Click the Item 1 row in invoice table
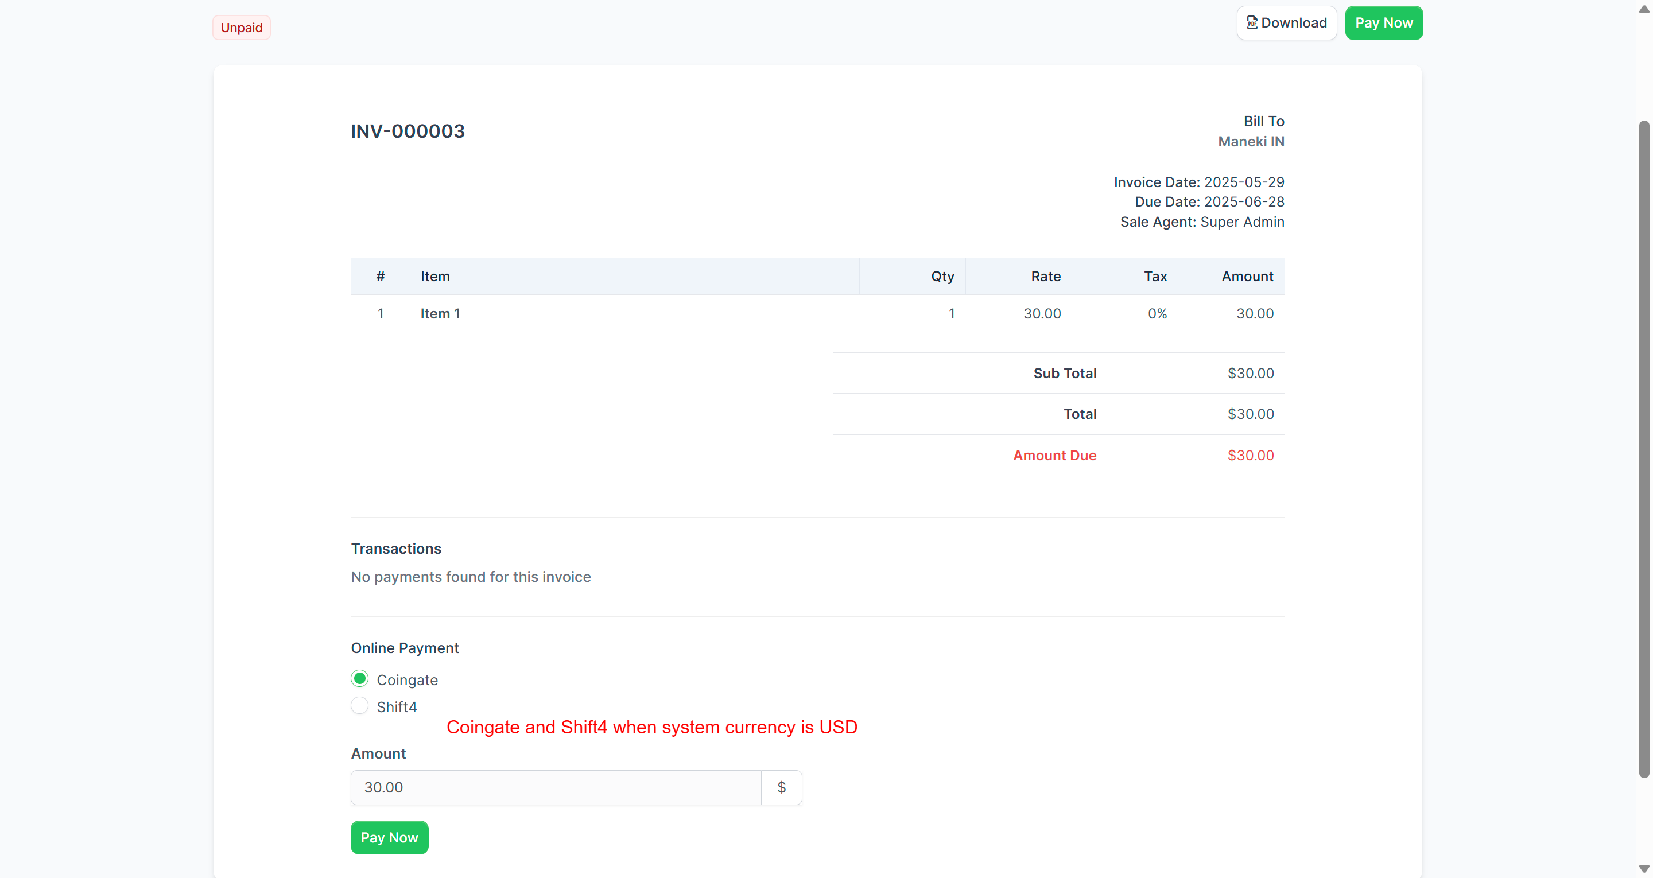The width and height of the screenshot is (1653, 878). click(440, 313)
